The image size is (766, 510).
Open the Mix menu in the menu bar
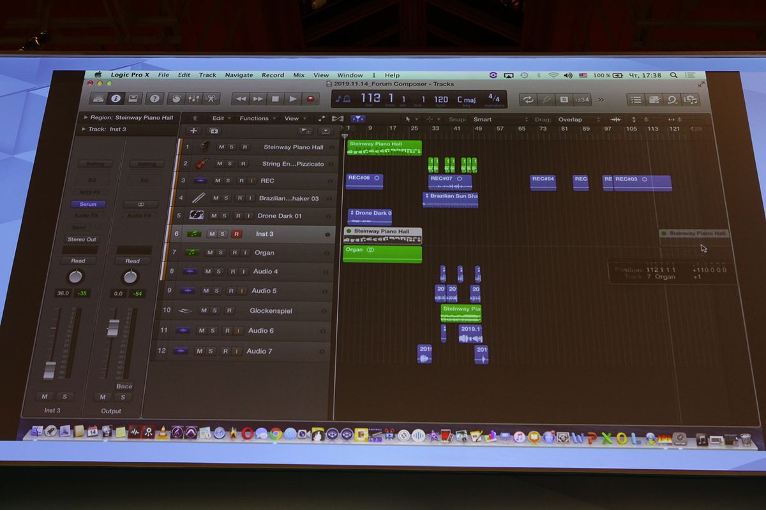[x=299, y=75]
